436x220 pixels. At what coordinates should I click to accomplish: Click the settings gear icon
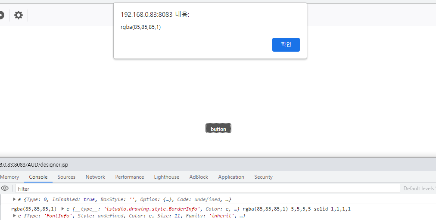[x=19, y=15]
